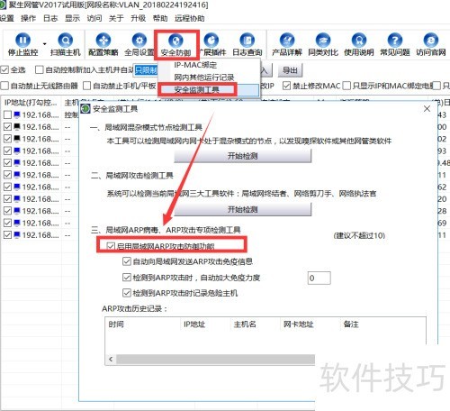Enable 自动禁止手机/平板 checkbox
This screenshot has width=450, height=411.
(x=86, y=86)
